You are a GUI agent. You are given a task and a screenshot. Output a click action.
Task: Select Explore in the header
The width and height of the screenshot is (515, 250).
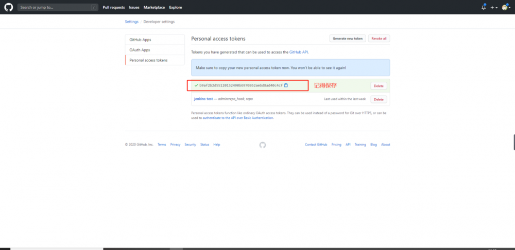click(x=176, y=7)
